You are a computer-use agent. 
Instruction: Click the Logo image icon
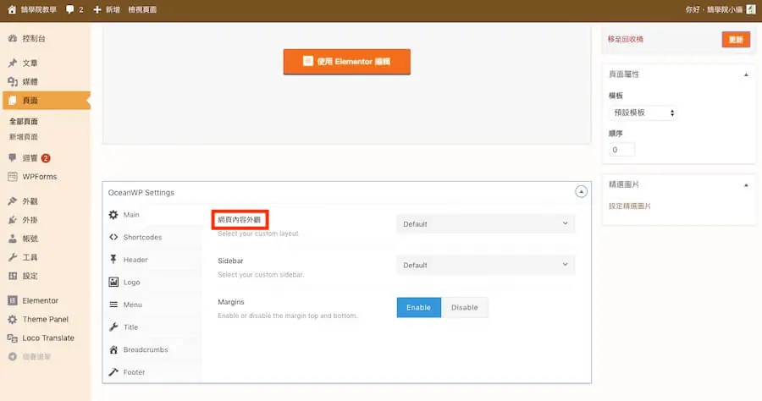coord(113,282)
